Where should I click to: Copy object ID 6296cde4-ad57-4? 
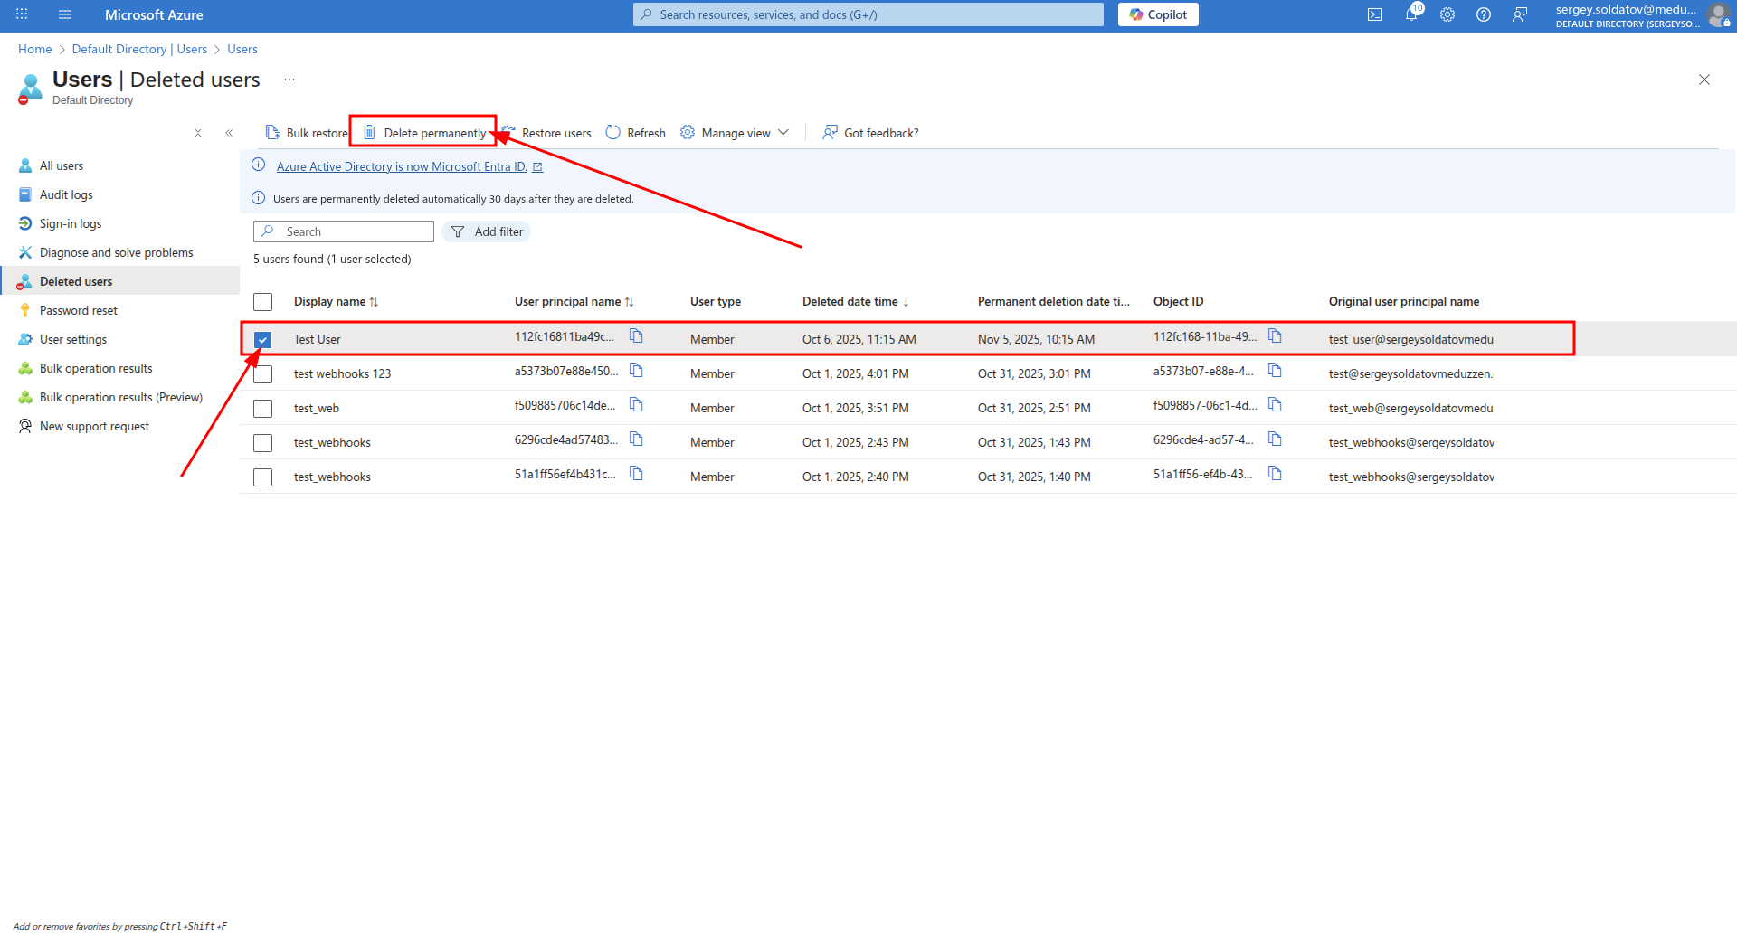click(x=1275, y=439)
